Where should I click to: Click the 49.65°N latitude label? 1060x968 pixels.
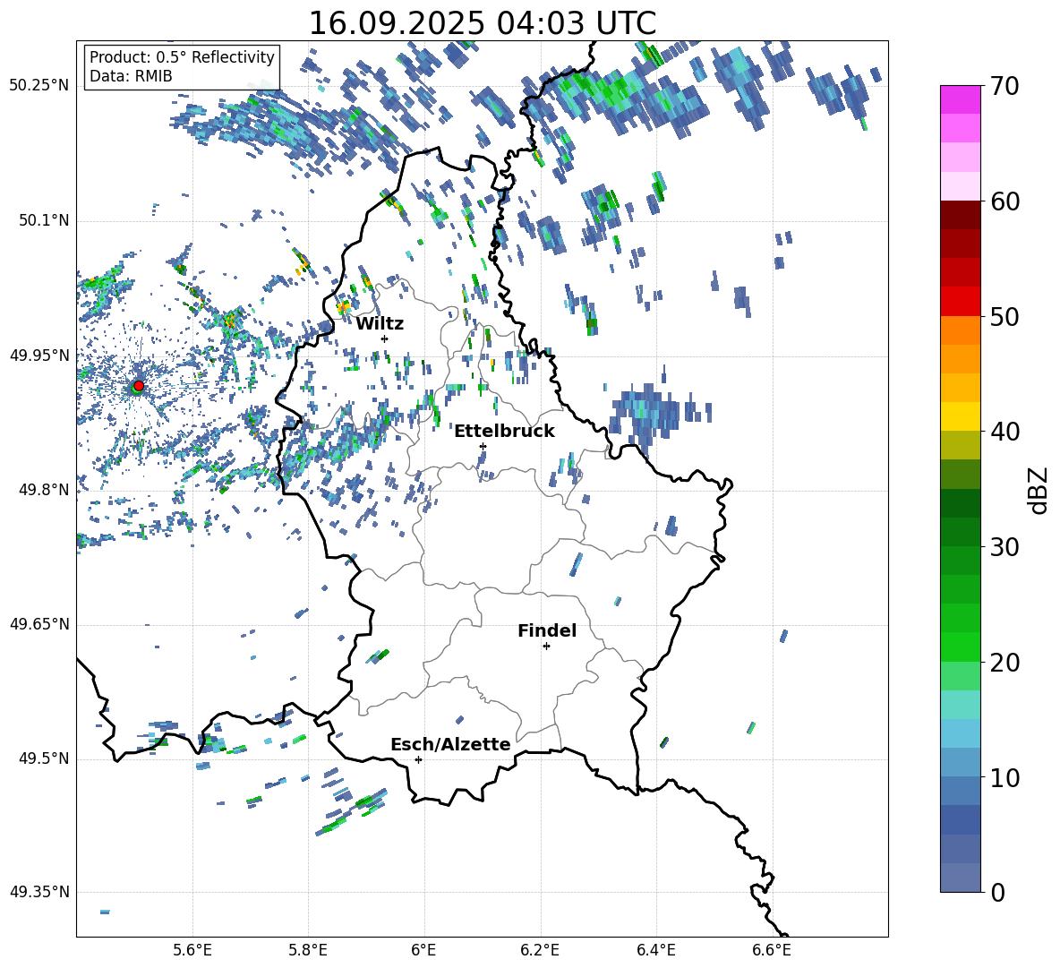[x=39, y=624]
